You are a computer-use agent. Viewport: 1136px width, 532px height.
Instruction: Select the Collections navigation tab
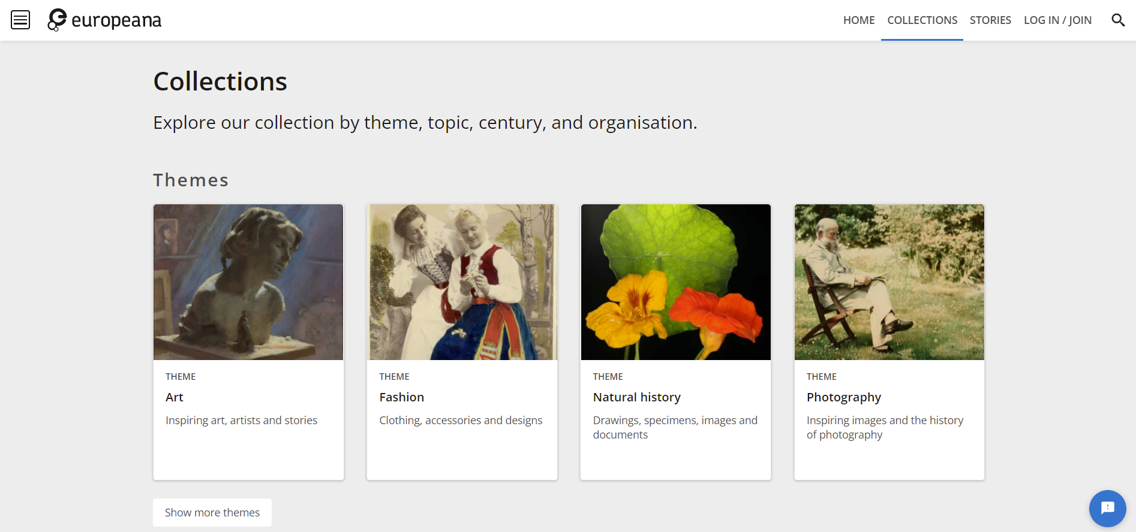pyautogui.click(x=922, y=20)
